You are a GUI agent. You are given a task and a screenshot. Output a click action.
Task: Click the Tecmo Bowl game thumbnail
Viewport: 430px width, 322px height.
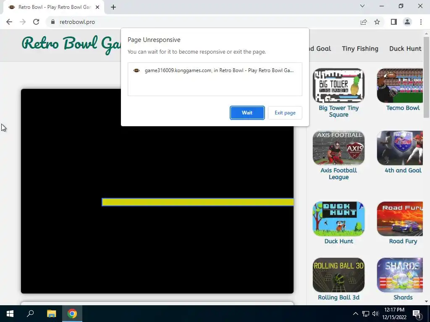[400, 86]
